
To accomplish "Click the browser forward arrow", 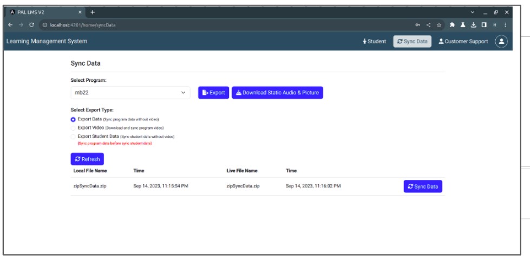I will (x=21, y=25).
